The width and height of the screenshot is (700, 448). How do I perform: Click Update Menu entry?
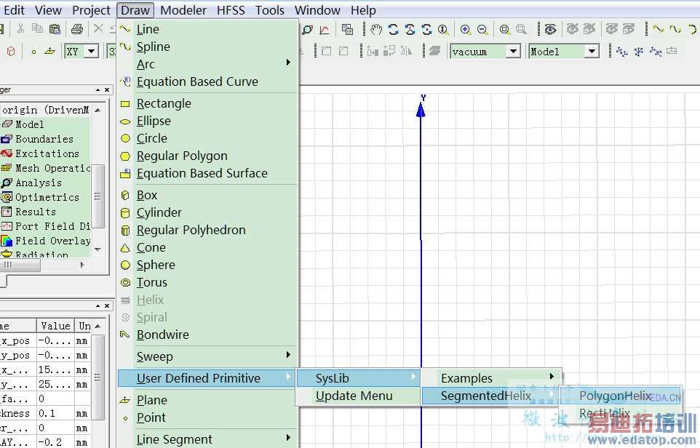click(358, 396)
